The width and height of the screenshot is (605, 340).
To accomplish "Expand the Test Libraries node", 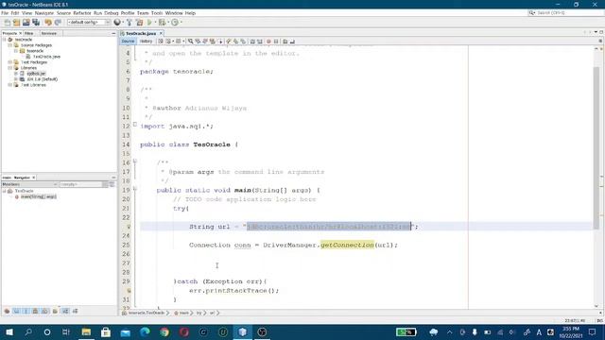I will [x=10, y=85].
